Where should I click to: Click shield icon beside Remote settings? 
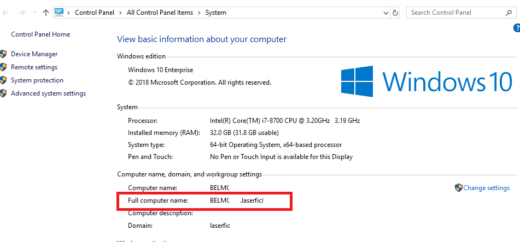click(3, 67)
